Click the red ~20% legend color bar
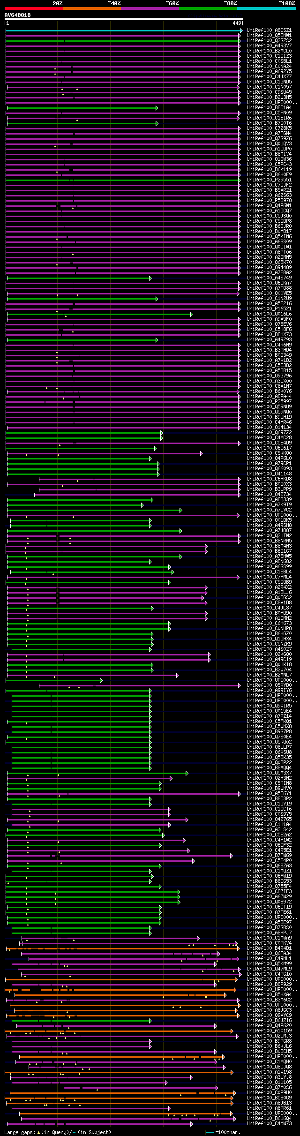The image size is (300, 1136). (x=34, y=8)
